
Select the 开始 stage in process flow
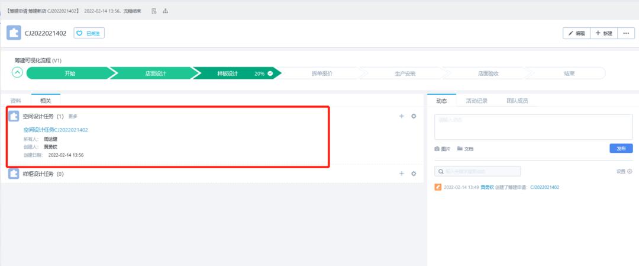coord(69,73)
